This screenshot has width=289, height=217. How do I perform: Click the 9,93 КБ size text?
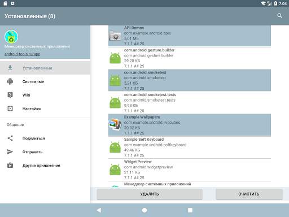tap(131, 106)
